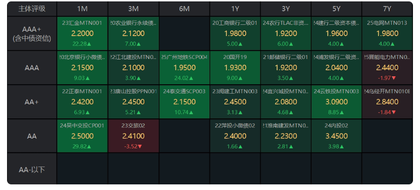Image resolution: width=420 pixels, height=190 pixels.
Task: Click the 24内投02 yield 3.4500
Action: coord(336,136)
